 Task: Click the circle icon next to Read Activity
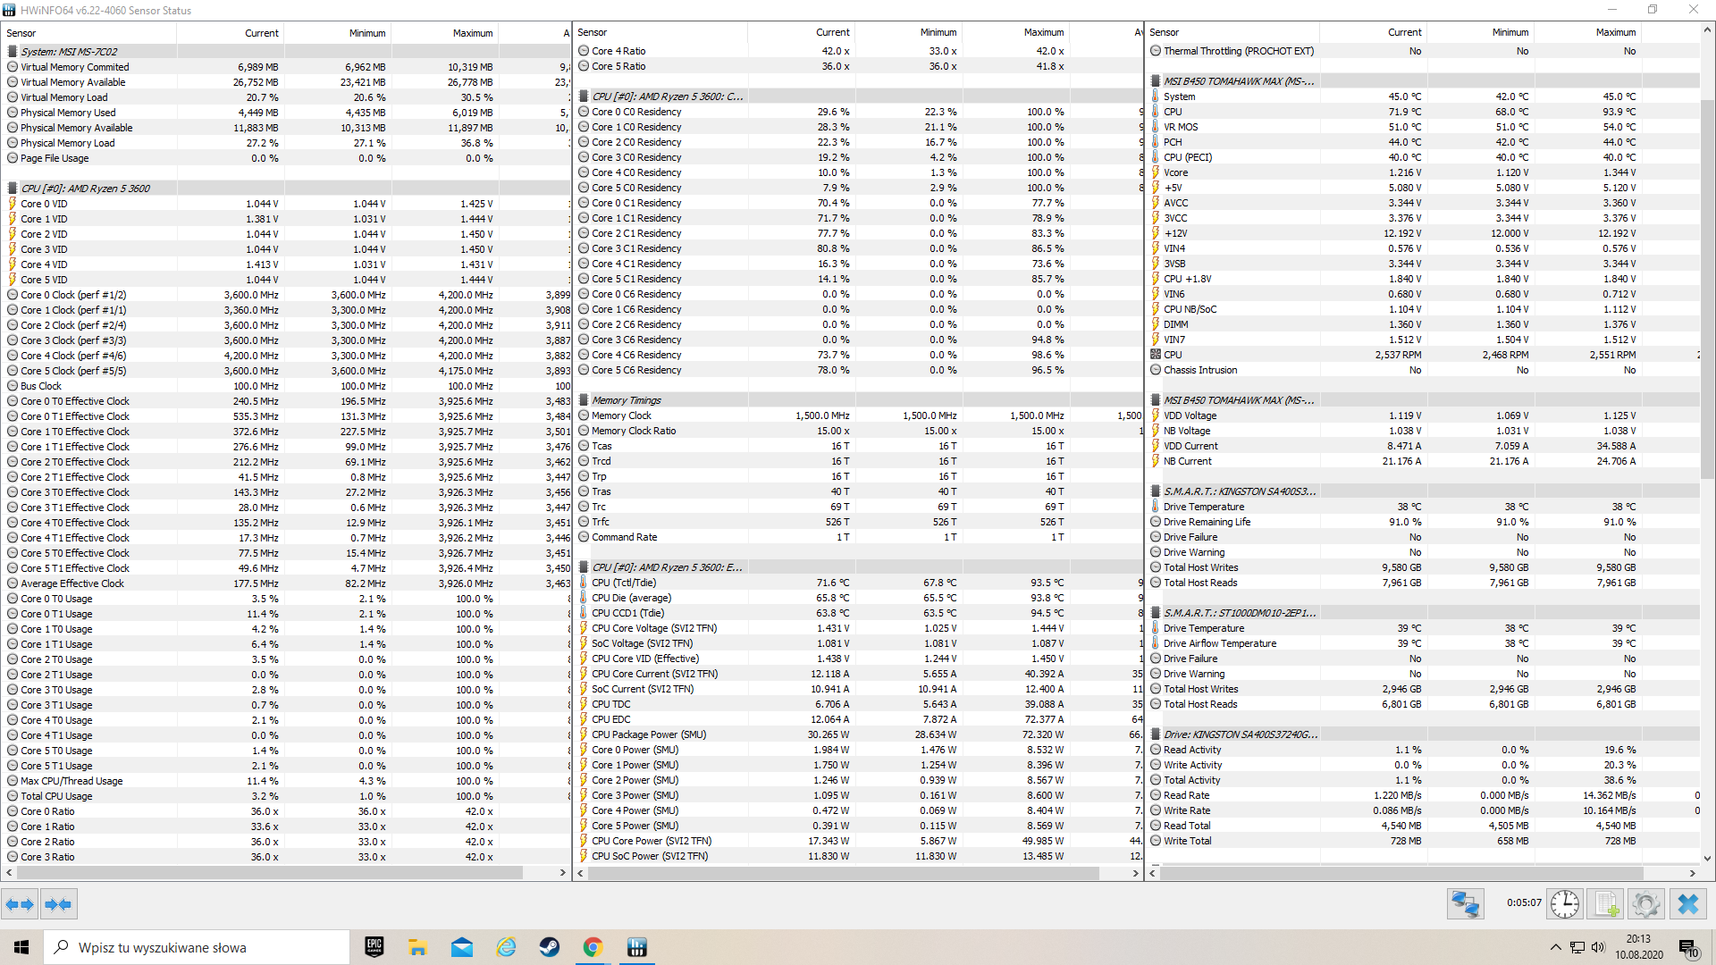click(1156, 750)
